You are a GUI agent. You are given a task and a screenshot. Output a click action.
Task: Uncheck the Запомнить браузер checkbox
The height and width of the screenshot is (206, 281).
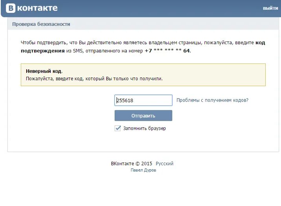(x=118, y=128)
